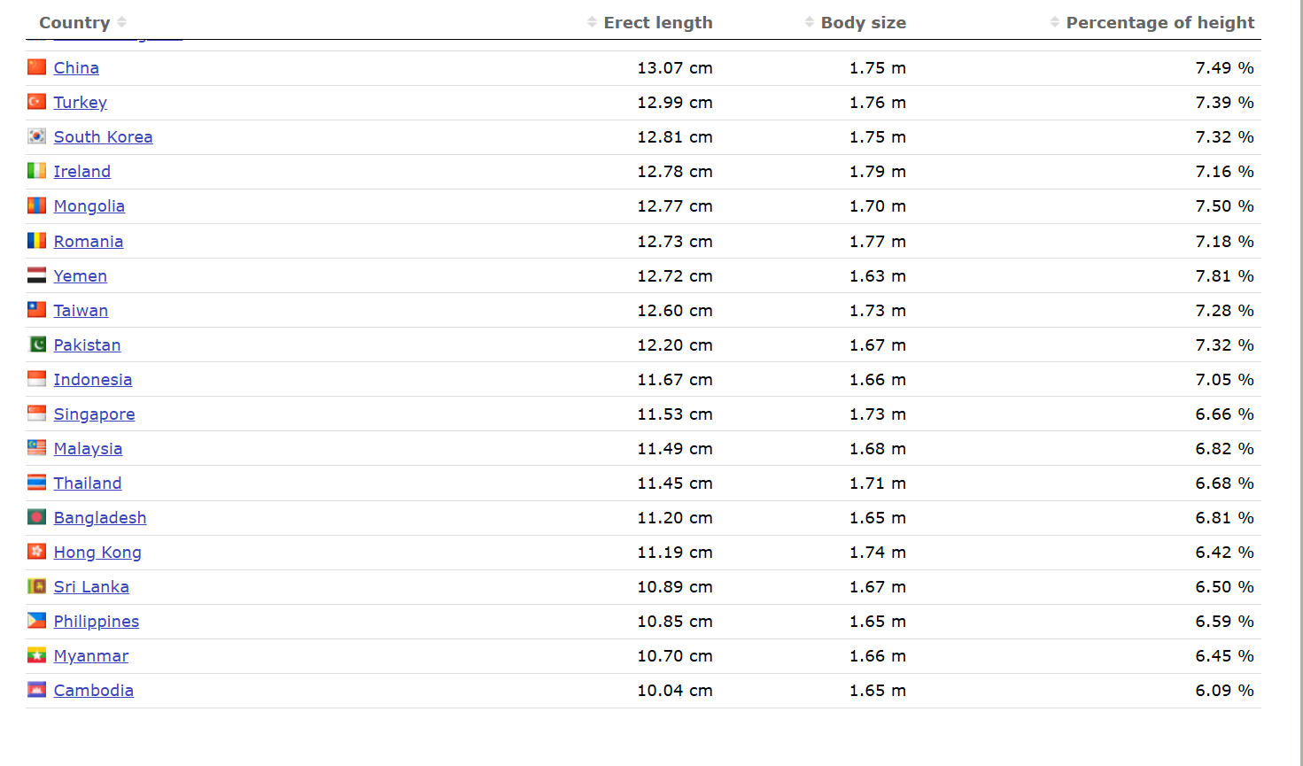Screen dimensions: 1303x766
Task: Open the Cambodia link
Action: [94, 691]
